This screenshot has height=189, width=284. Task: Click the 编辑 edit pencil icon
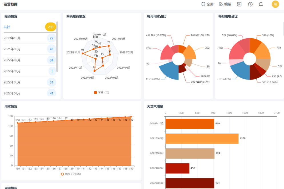pyautogui.click(x=221, y=4)
